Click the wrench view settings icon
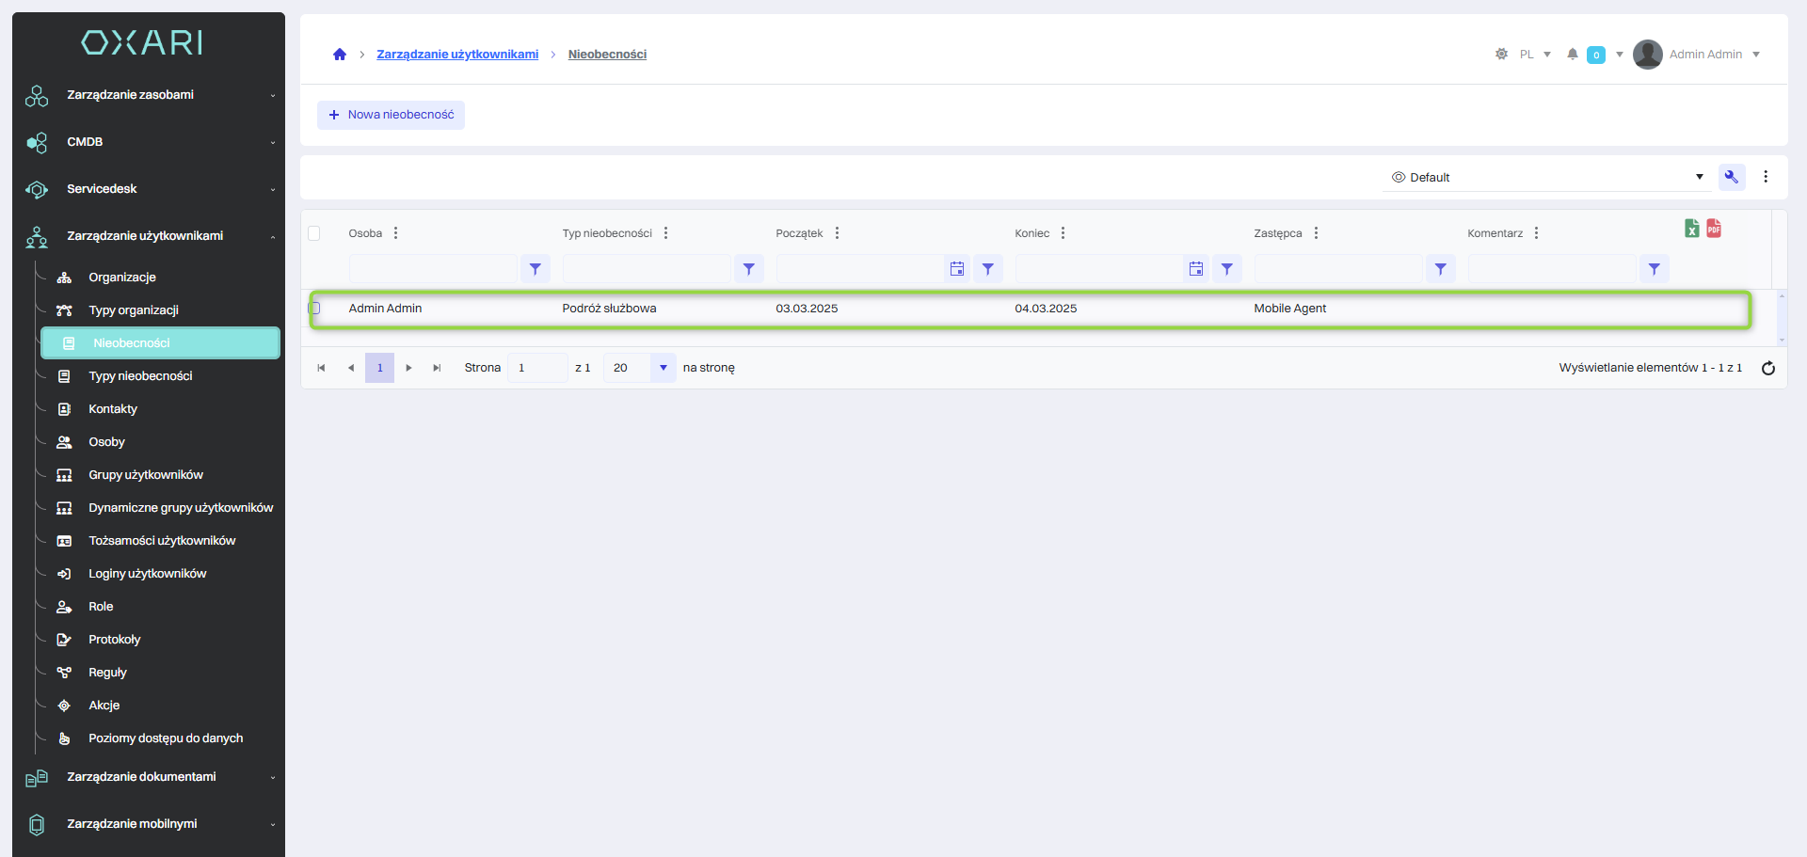1807x857 pixels. point(1731,177)
